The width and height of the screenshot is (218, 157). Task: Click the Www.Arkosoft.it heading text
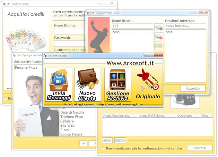pyautogui.click(x=130, y=63)
